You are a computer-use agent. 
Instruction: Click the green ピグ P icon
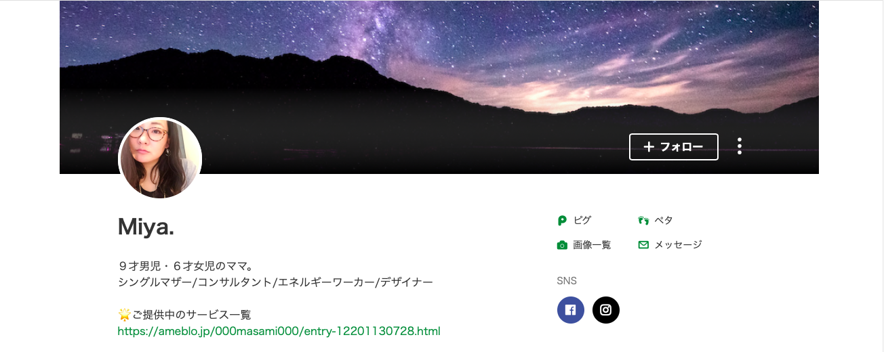[x=561, y=221]
